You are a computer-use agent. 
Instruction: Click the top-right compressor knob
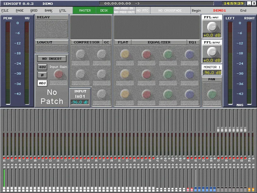pyautogui.click(x=102, y=54)
